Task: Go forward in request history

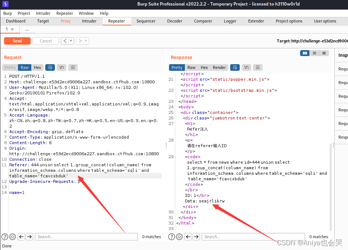Action: (x=80, y=41)
